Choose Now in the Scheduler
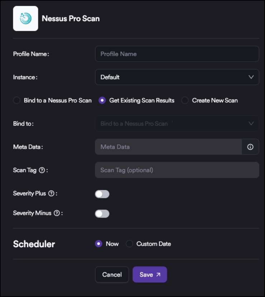The width and height of the screenshot is (265, 297). [x=98, y=244]
